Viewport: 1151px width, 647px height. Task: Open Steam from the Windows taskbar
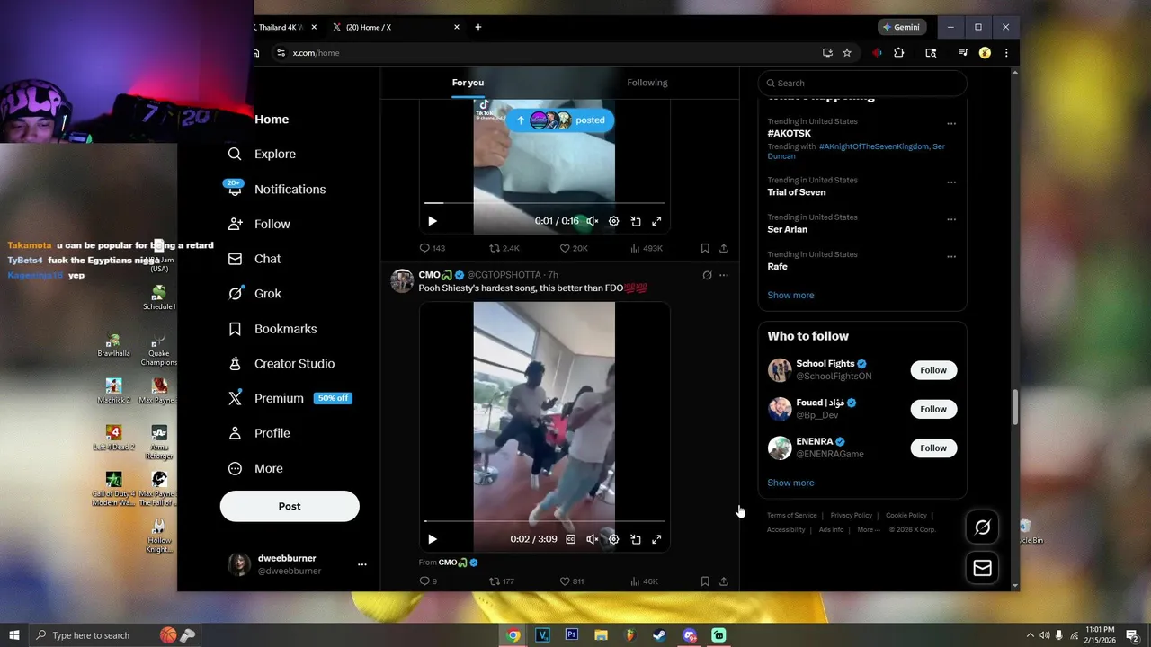tap(659, 635)
